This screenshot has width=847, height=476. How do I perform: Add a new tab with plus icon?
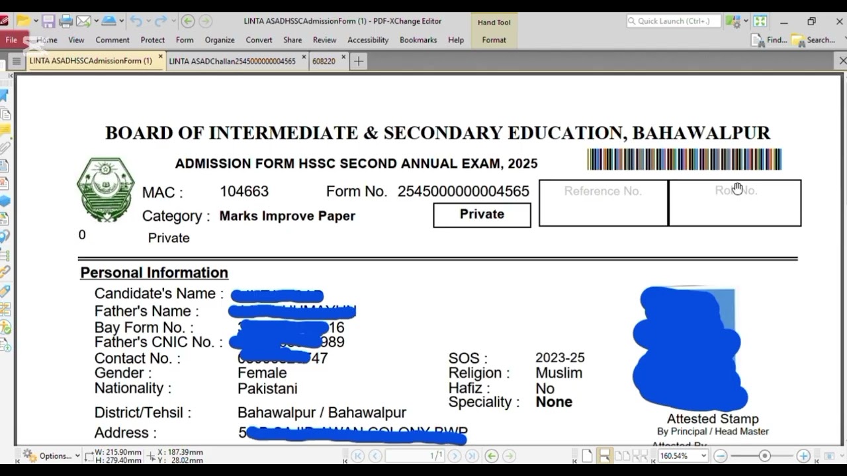tap(358, 61)
